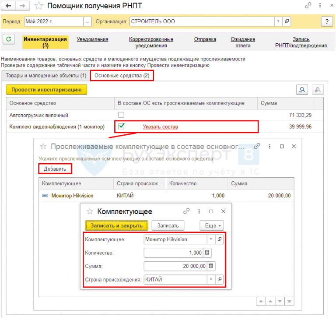Add form to favorites with star icon
Image resolution: width=336 pixels, height=320 pixels.
tap(39, 6)
